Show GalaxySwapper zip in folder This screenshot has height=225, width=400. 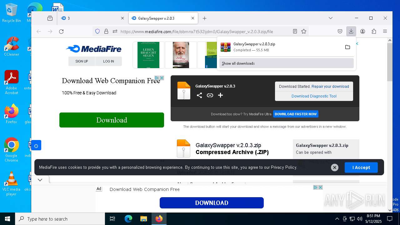347,47
